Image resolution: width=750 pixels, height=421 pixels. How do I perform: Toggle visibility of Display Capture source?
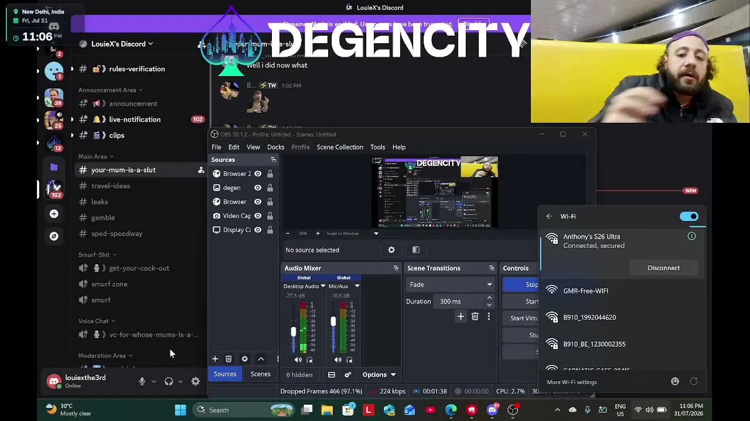click(258, 230)
